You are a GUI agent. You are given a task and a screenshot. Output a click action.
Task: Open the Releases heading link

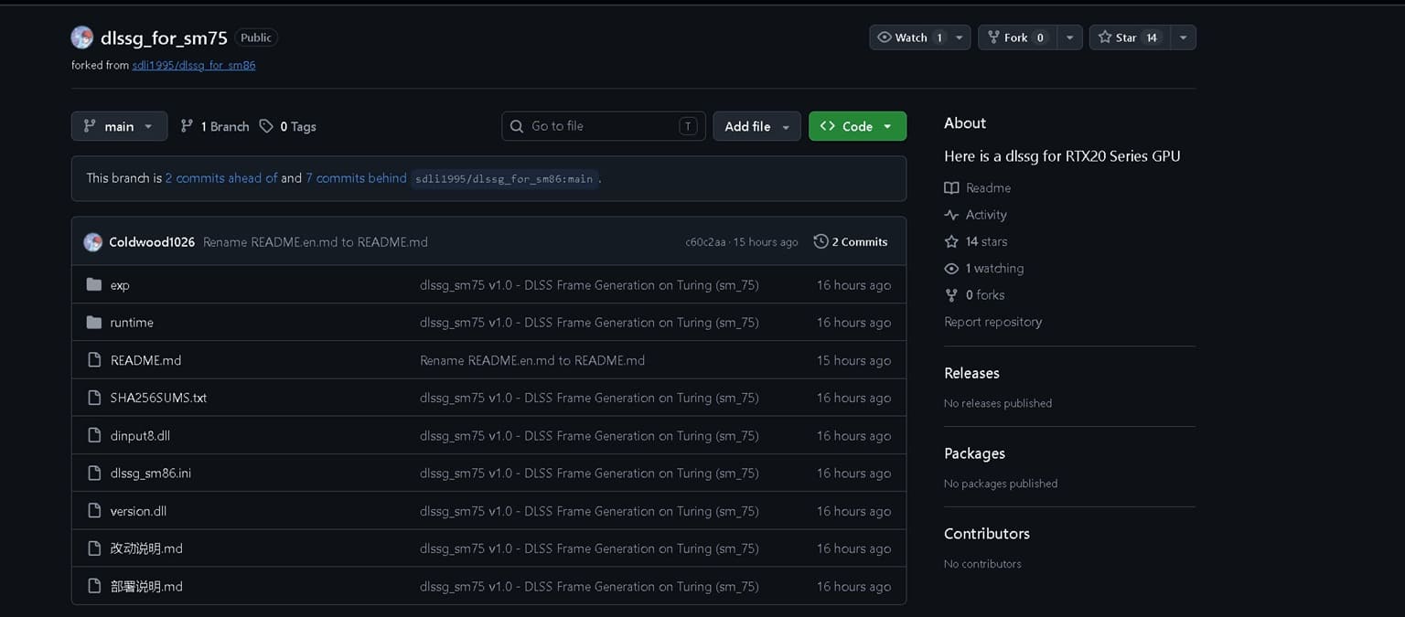tap(971, 373)
